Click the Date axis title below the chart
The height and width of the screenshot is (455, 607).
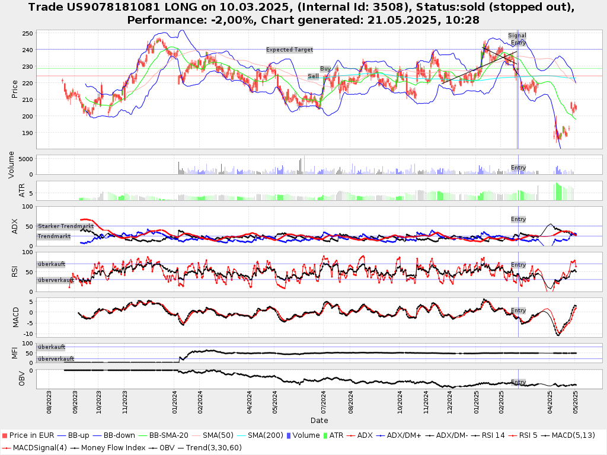[x=319, y=421]
